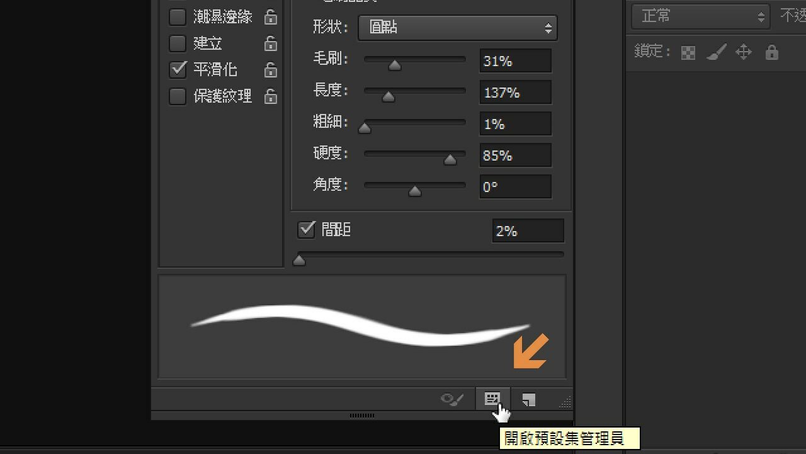
Task: Open the 正常 blend mode dropdown
Action: (700, 16)
